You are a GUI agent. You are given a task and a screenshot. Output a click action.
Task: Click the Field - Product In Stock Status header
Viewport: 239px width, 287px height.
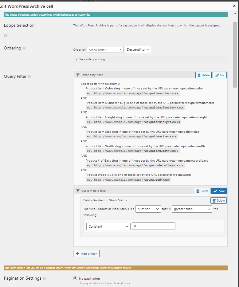pos(105,200)
